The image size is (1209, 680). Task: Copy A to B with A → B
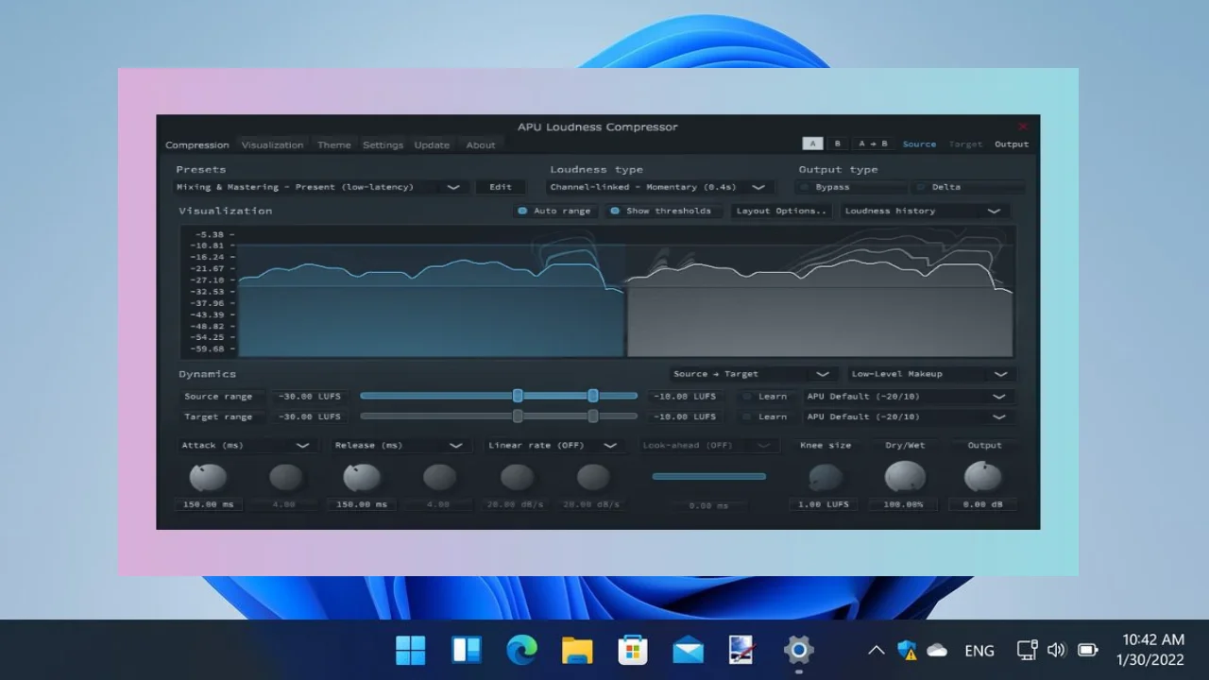[873, 144]
